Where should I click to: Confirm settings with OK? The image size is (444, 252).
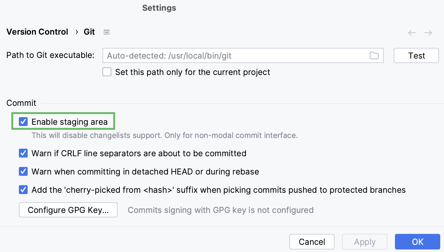pyautogui.click(x=417, y=242)
